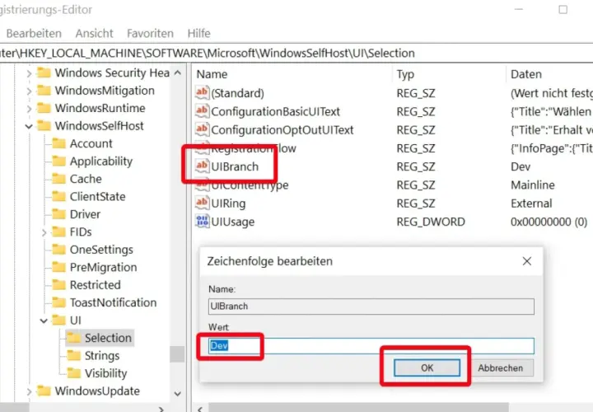Select the ToastNotification folder icon
The height and width of the screenshot is (412, 593).
58,302
